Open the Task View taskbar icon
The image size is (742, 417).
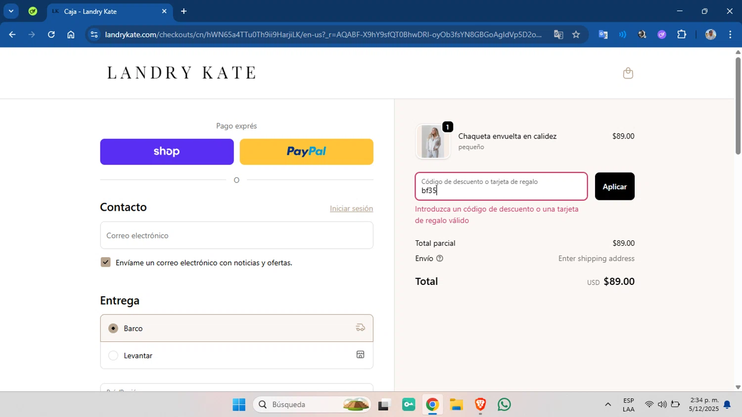point(384,405)
